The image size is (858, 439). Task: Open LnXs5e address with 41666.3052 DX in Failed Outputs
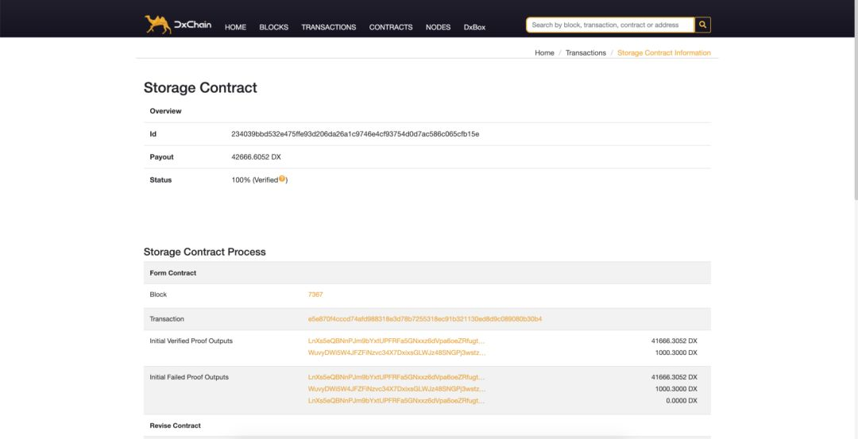click(396, 377)
